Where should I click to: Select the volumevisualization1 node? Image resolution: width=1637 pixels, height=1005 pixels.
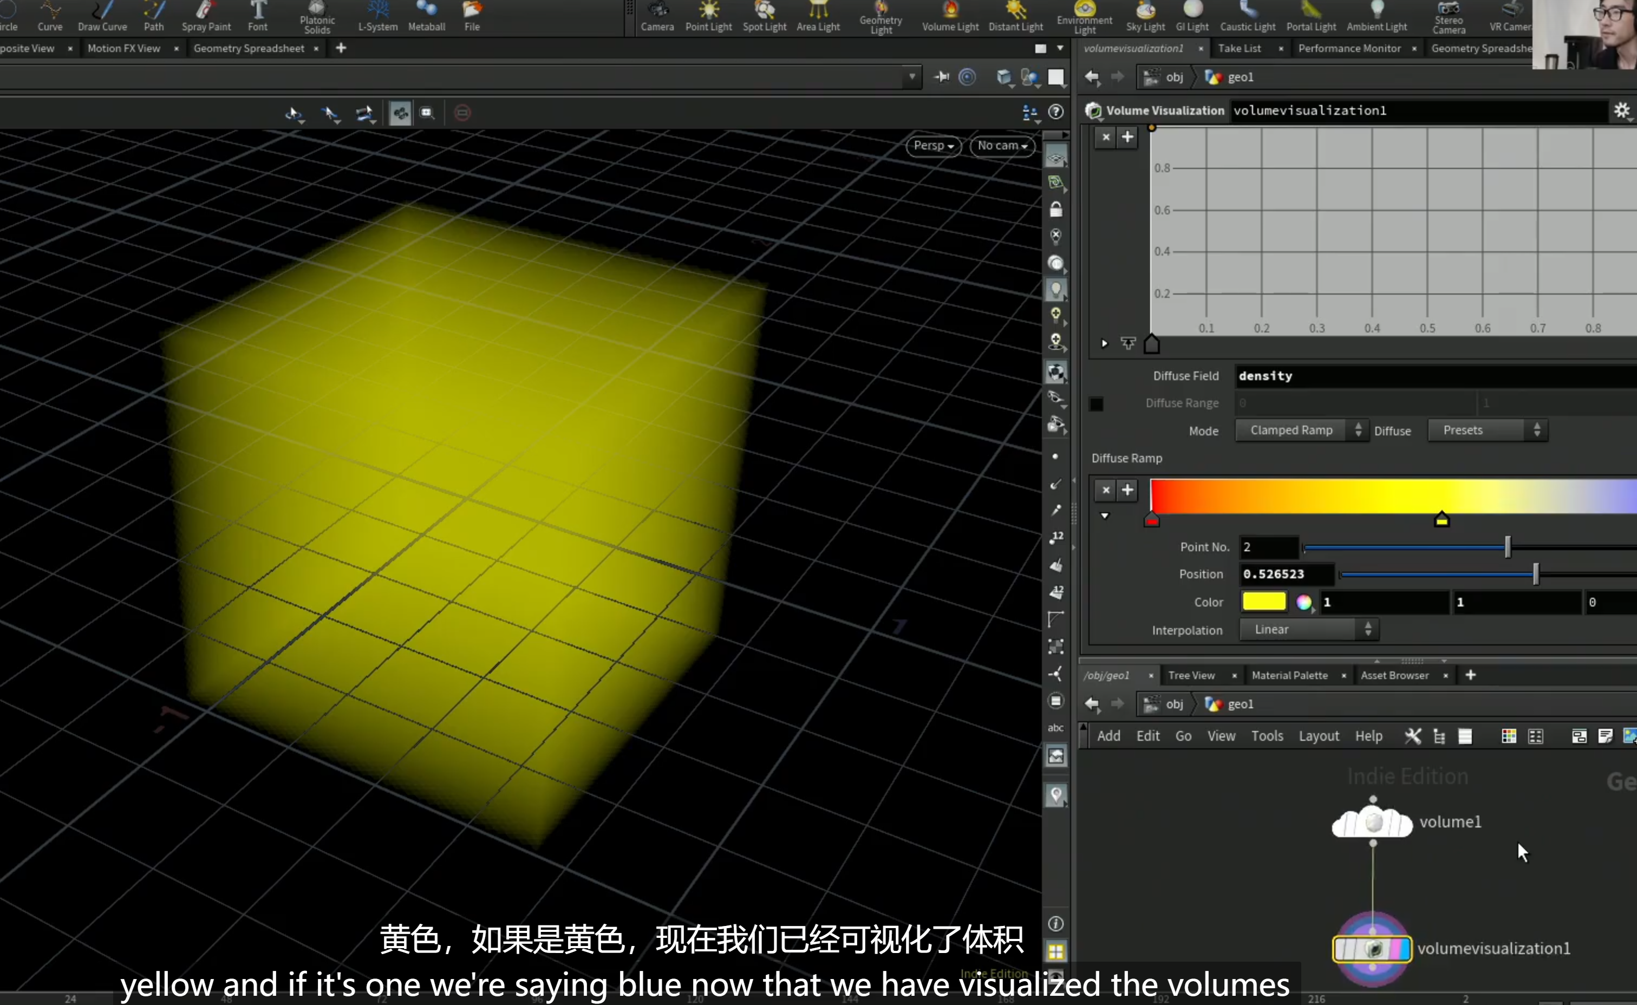tap(1372, 949)
